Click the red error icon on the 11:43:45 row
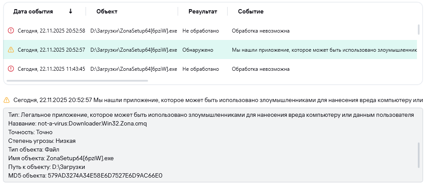Screen dimensions: 430x188 click(11, 69)
